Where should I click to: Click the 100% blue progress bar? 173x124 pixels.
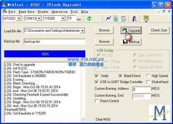pyautogui.click(x=45, y=54)
